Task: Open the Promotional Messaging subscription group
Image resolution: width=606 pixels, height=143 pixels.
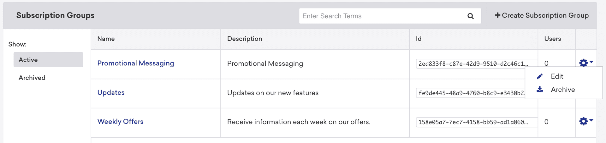Action: point(135,63)
